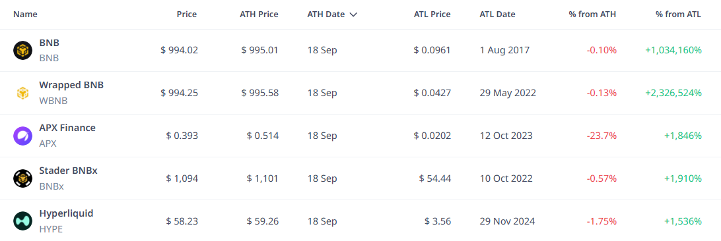
Task: Sort by the % from ATL header
Action: 678,14
